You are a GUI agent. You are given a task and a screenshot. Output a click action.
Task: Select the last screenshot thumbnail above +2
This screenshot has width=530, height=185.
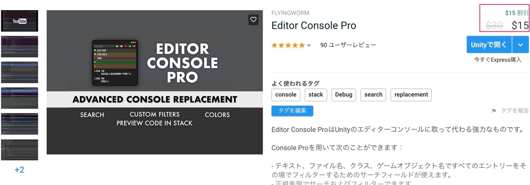coord(19,150)
